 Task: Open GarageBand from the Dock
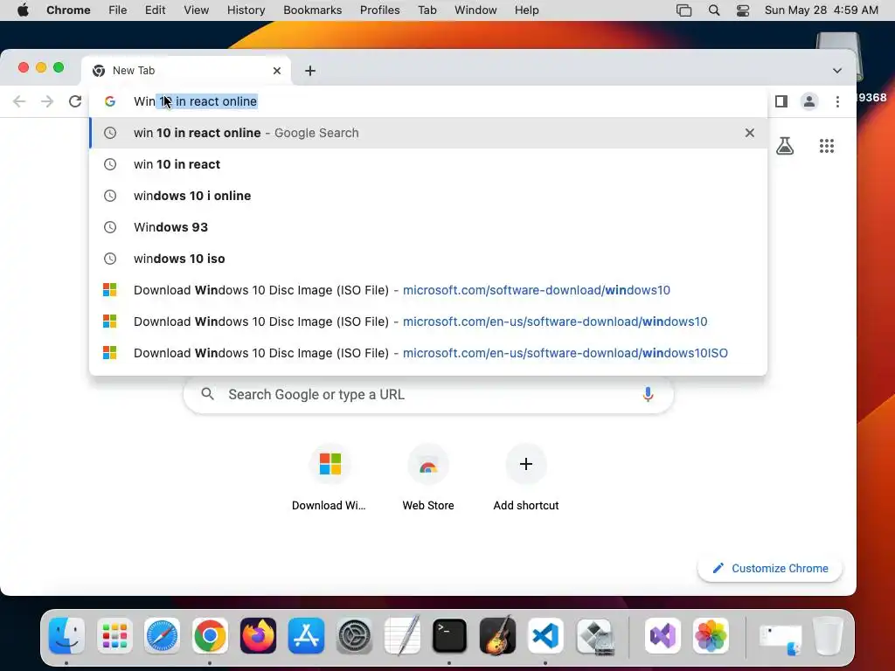click(497, 636)
